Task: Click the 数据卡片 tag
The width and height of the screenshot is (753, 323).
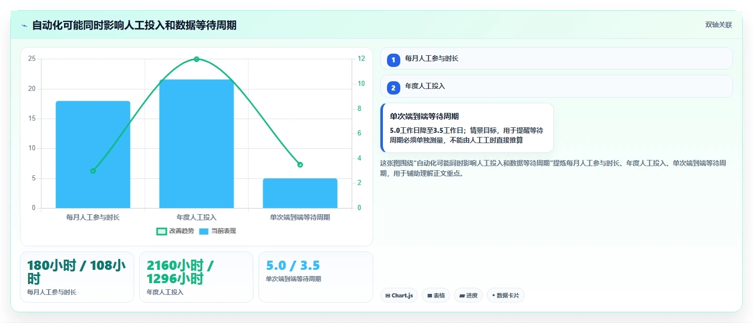Action: tap(506, 295)
